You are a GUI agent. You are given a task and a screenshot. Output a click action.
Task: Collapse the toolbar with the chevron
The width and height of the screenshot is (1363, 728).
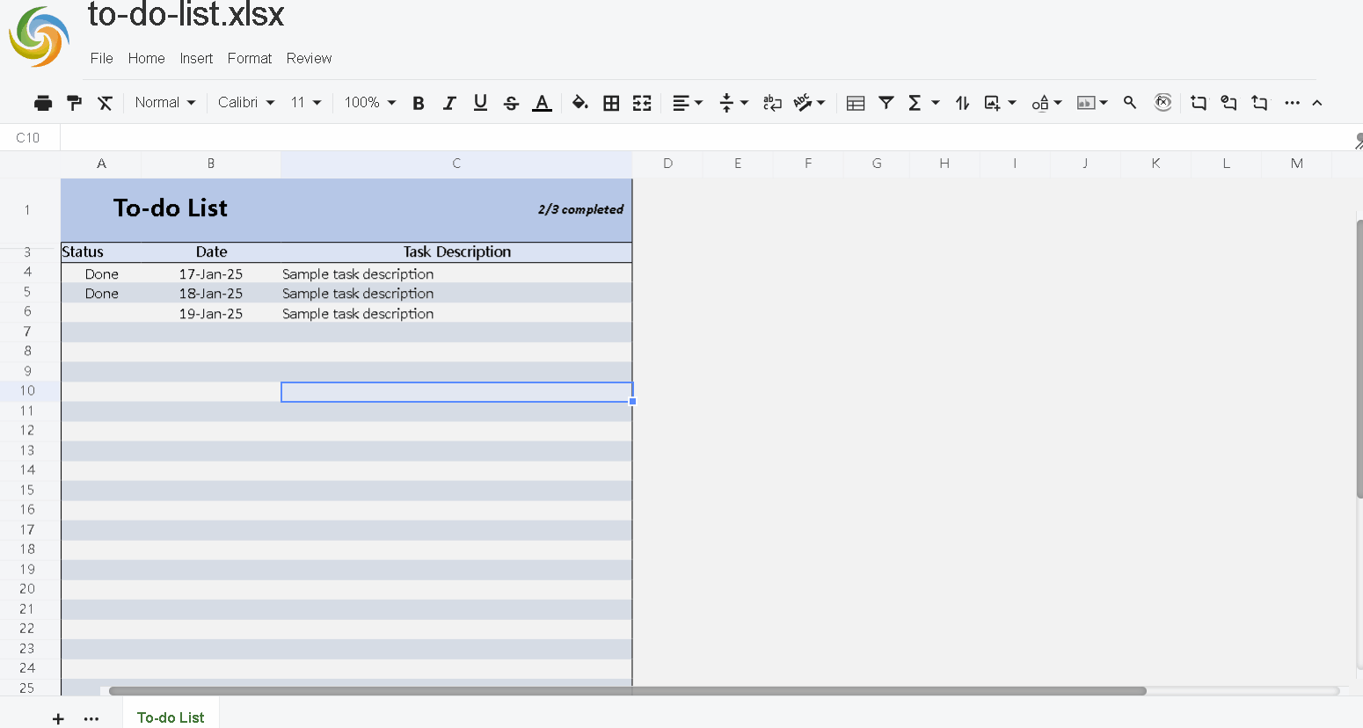tap(1317, 103)
